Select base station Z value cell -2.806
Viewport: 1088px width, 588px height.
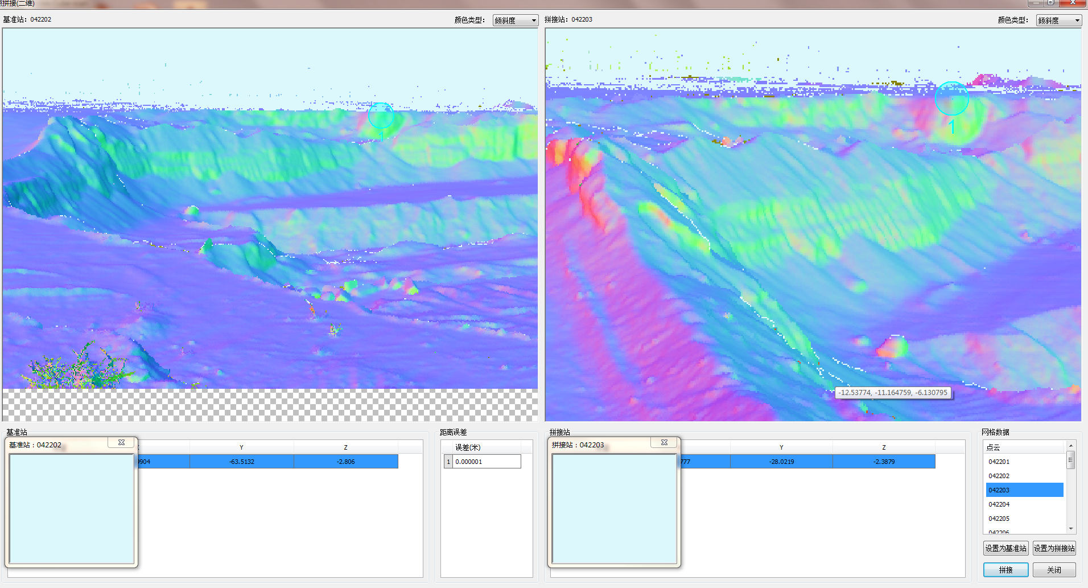coord(345,462)
